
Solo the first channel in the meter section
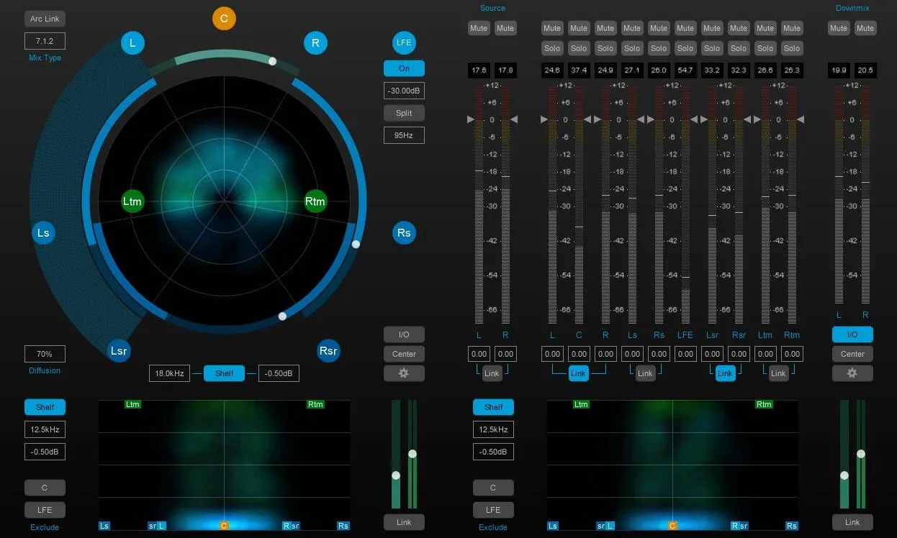552,48
